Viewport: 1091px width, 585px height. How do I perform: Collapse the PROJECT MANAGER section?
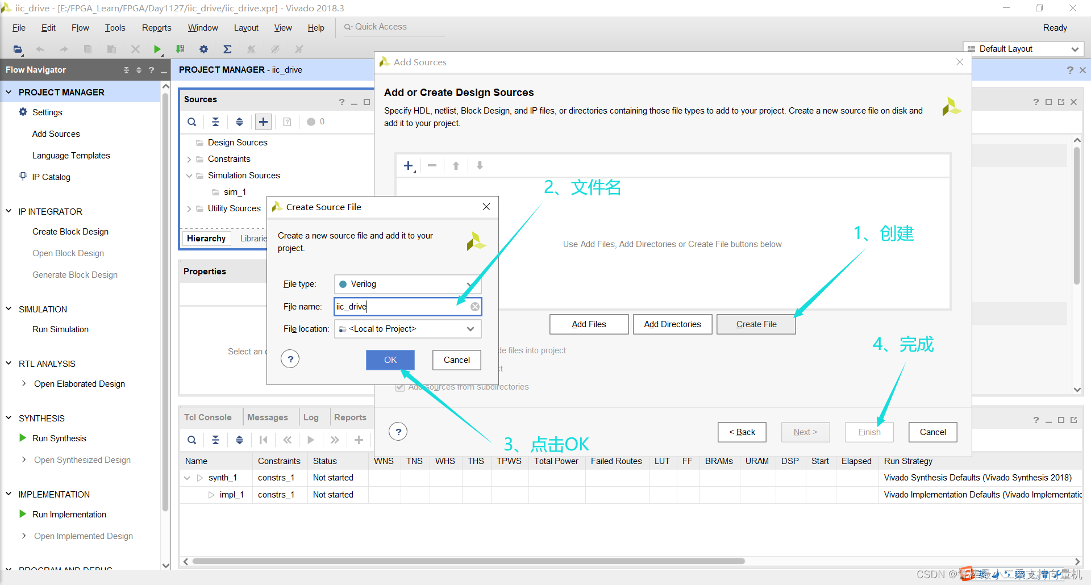[9, 91]
